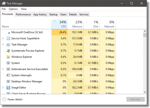Click the 24.5 MB memory cell
This screenshot has height=108, width=150.
click(x=76, y=81)
